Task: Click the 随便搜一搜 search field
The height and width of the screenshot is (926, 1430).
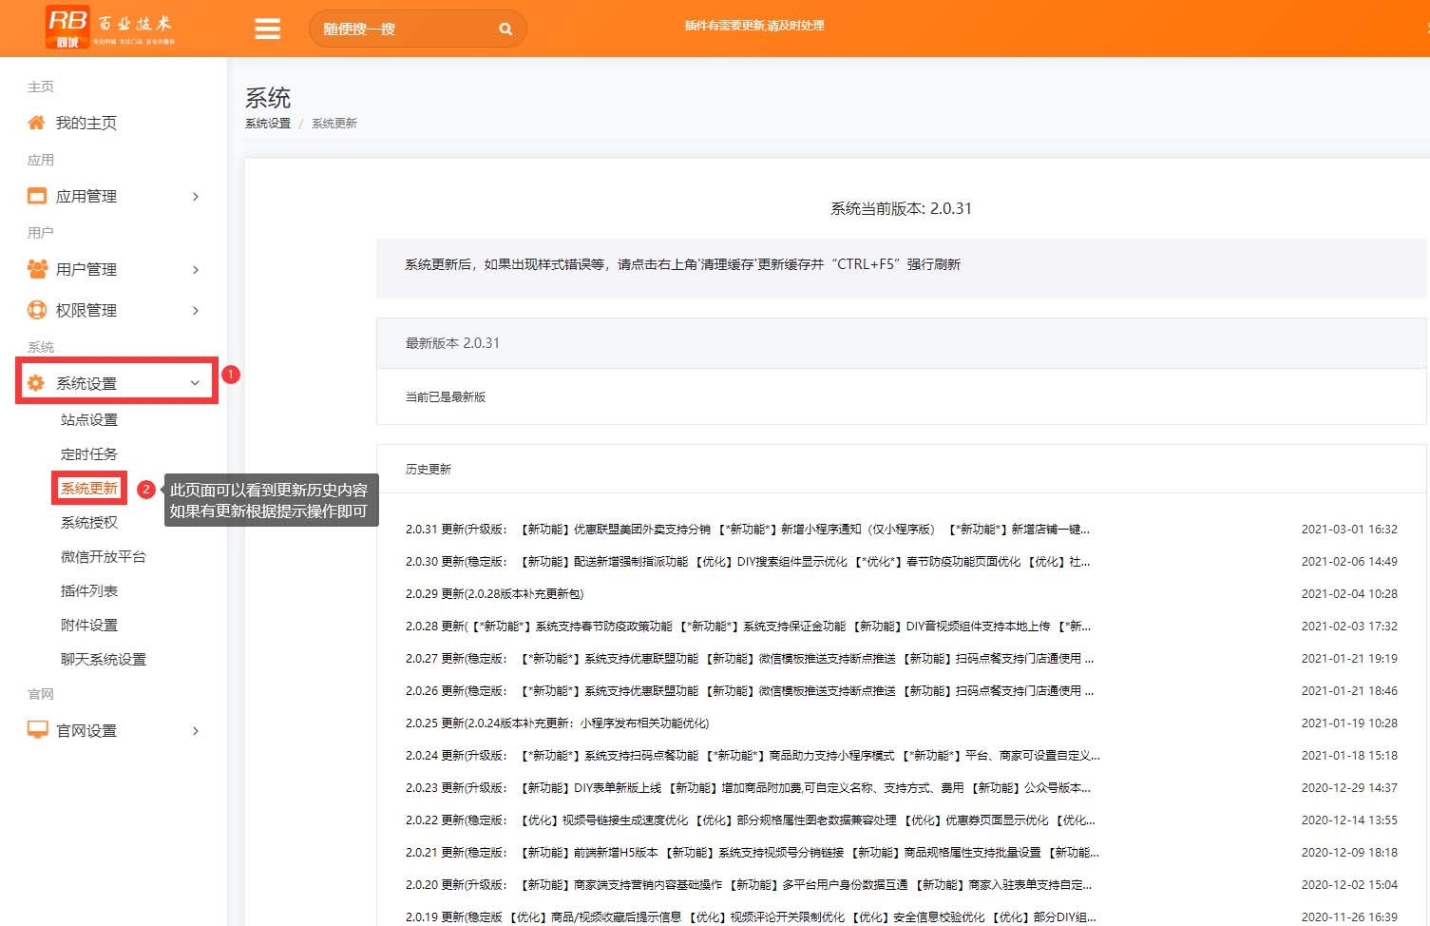Action: (404, 29)
